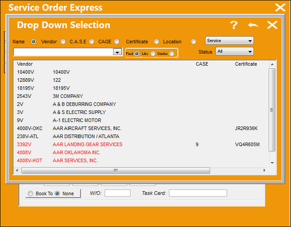Close the Service Order Express window

280,8
